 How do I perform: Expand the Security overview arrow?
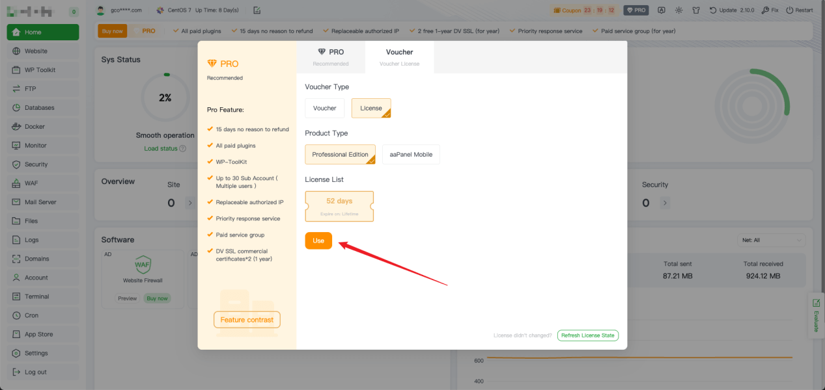click(665, 203)
